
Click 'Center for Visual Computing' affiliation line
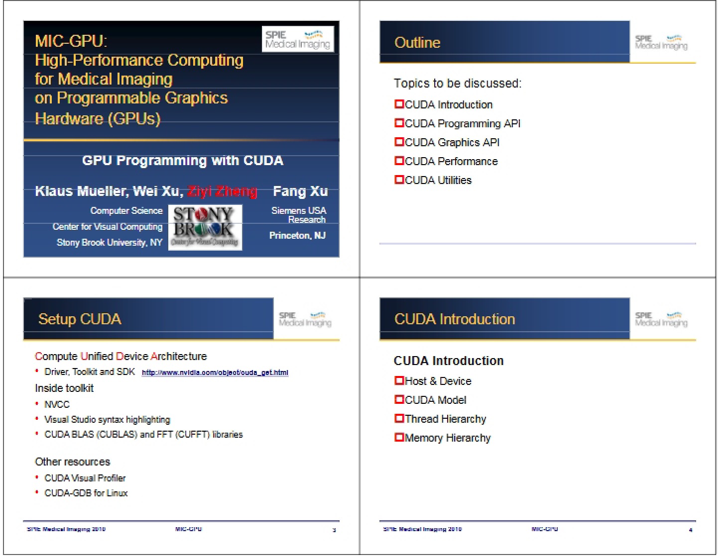[108, 226]
